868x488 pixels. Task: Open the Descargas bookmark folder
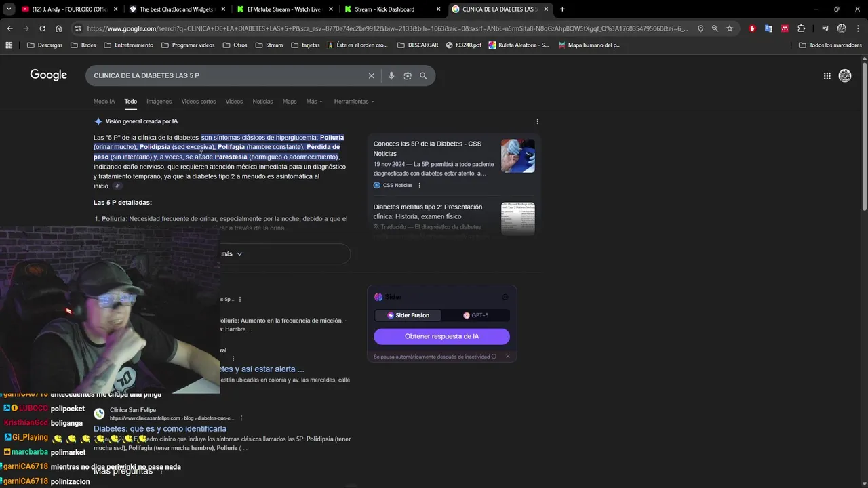[x=44, y=45]
